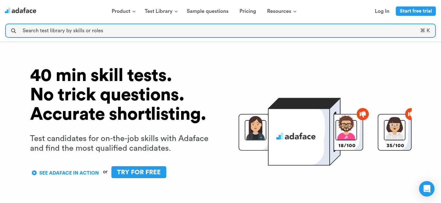The image size is (441, 203).
Task: Click the 35/100 candidate avatar card
Action: click(x=395, y=132)
